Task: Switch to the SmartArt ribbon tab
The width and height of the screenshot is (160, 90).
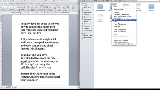Action: 45,3
